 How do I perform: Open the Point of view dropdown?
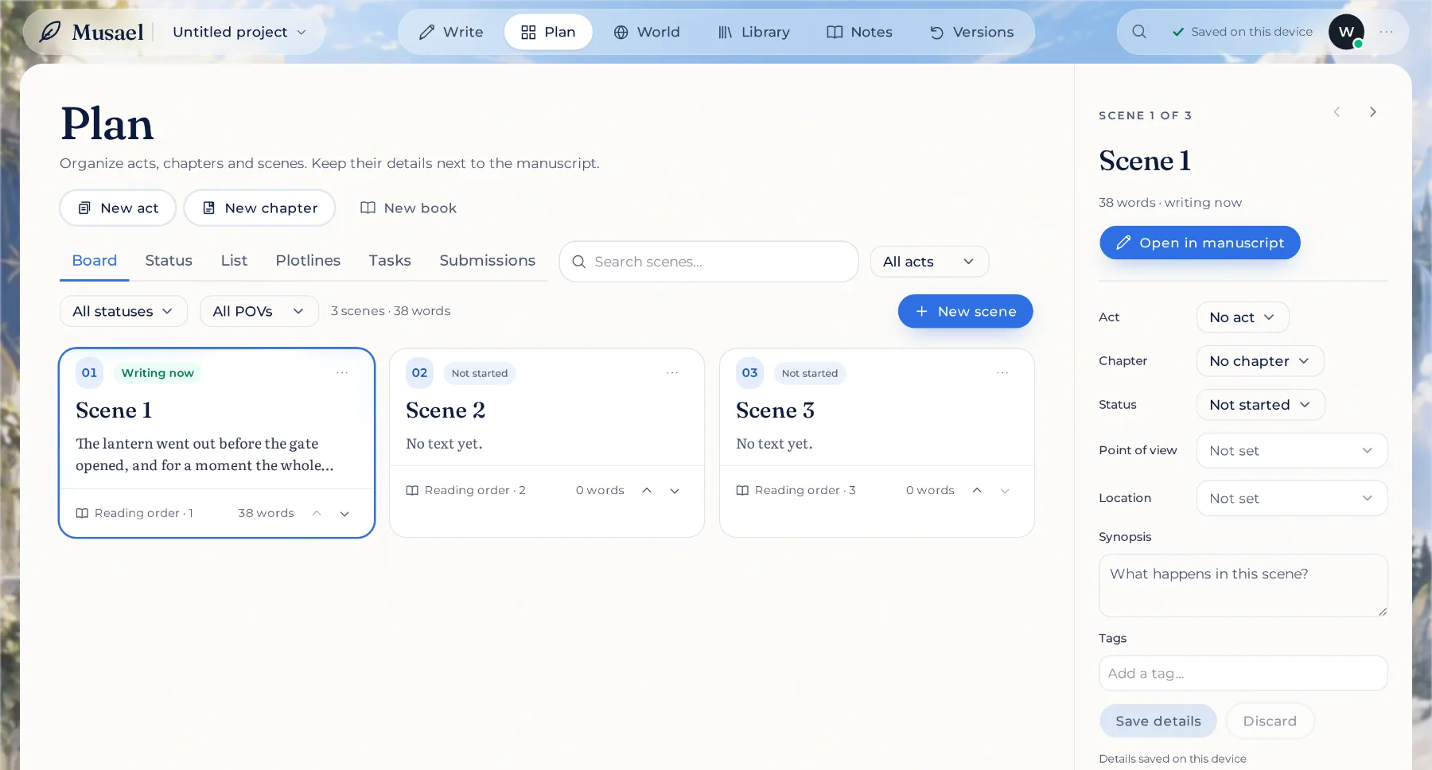coord(1292,451)
